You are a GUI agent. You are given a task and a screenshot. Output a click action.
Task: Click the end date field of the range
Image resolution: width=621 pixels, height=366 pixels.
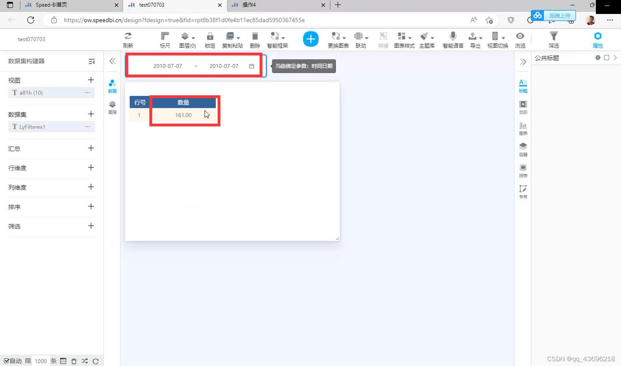tap(224, 66)
